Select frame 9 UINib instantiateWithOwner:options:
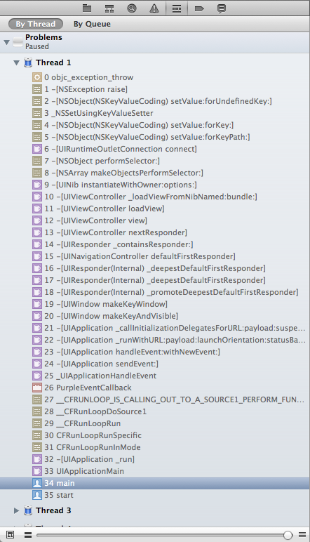The width and height of the screenshot is (310, 542). coord(155,185)
